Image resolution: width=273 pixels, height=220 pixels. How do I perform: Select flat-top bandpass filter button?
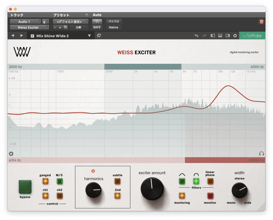click(x=196, y=181)
